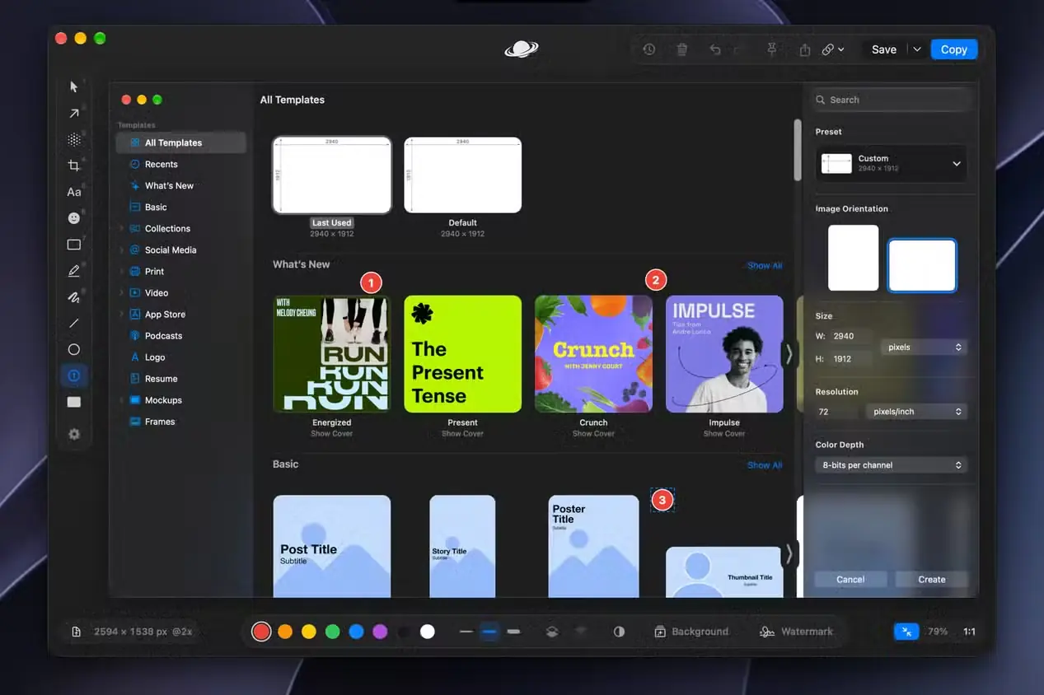Open the emoji sticker tool

point(74,218)
